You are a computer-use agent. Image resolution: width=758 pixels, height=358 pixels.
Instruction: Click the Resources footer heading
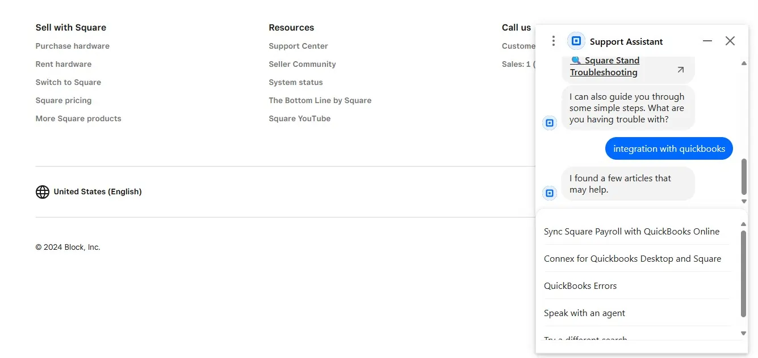(x=291, y=27)
